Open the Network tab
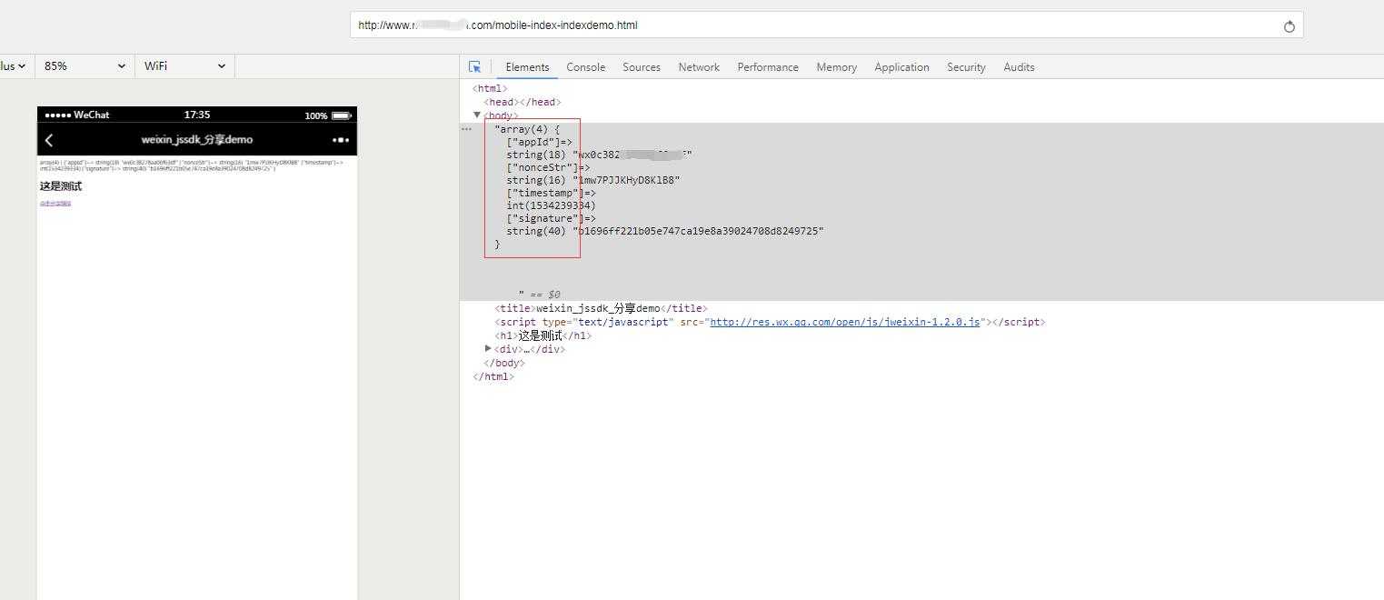 click(x=699, y=67)
